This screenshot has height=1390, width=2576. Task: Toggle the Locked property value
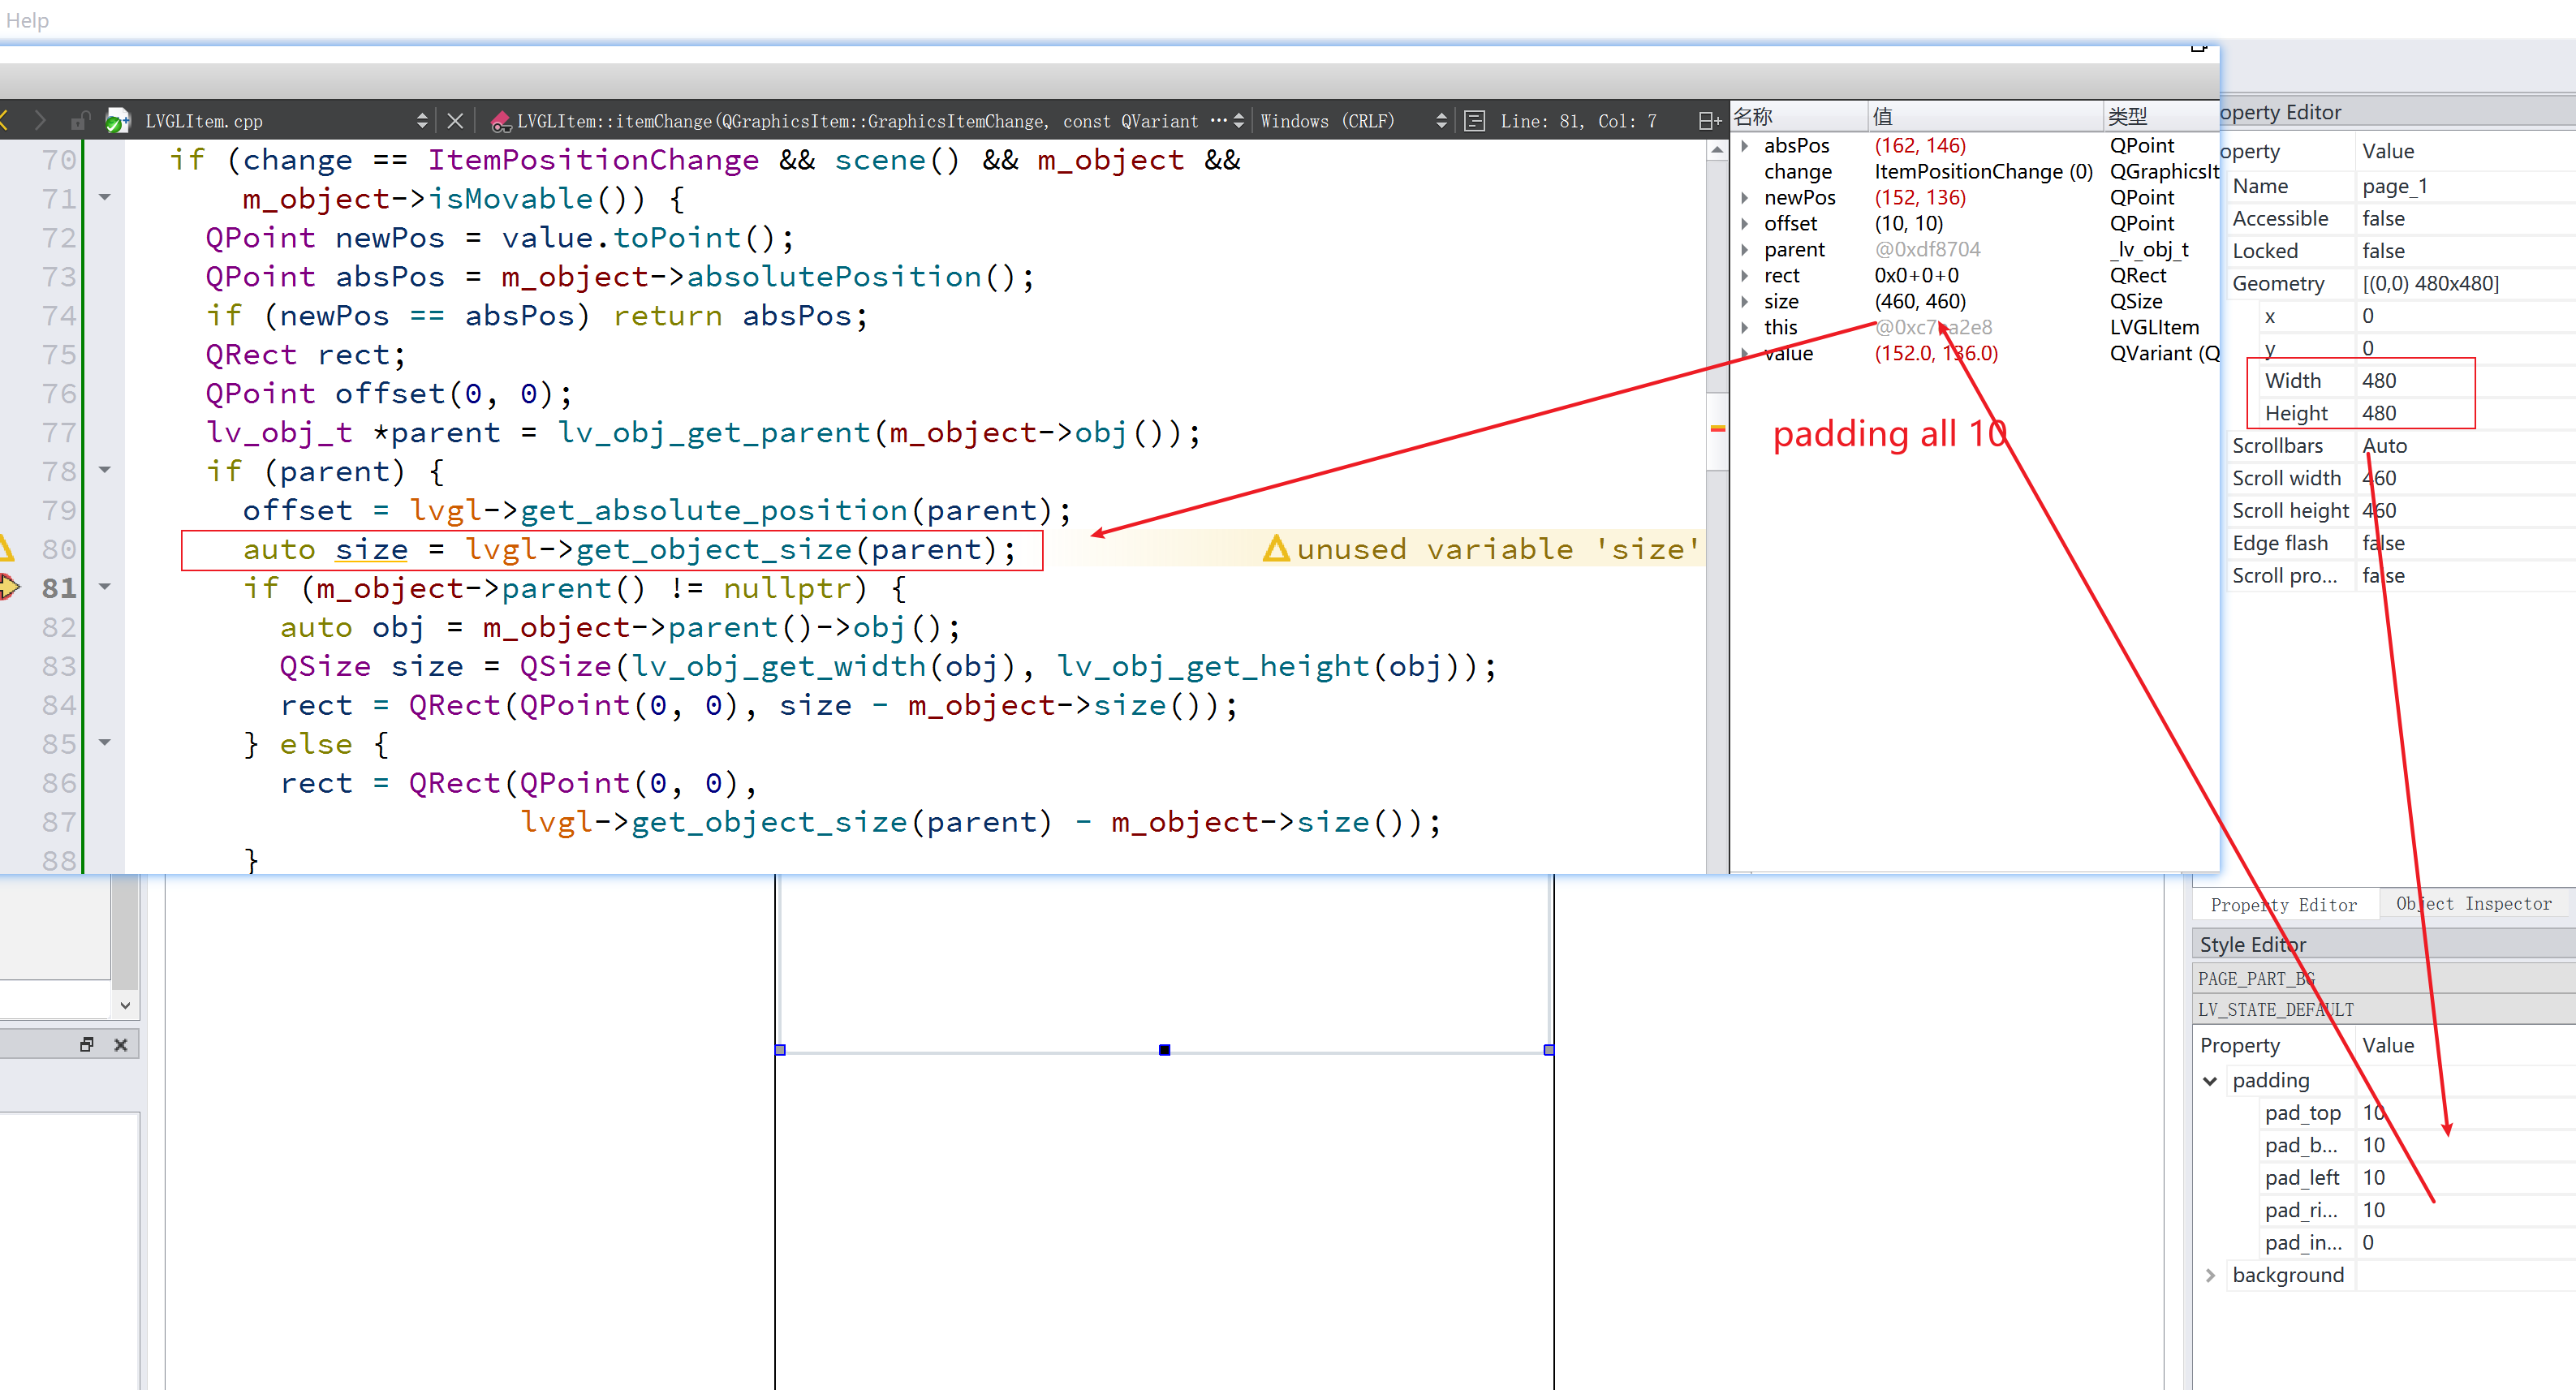2384,250
